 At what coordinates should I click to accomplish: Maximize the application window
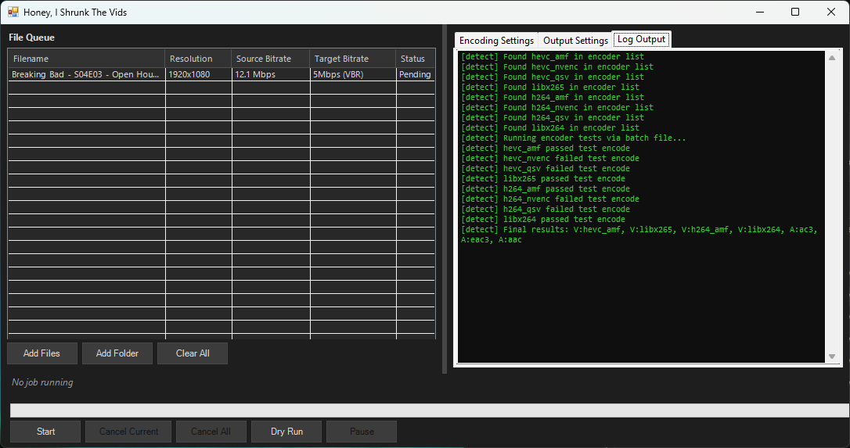click(x=795, y=13)
